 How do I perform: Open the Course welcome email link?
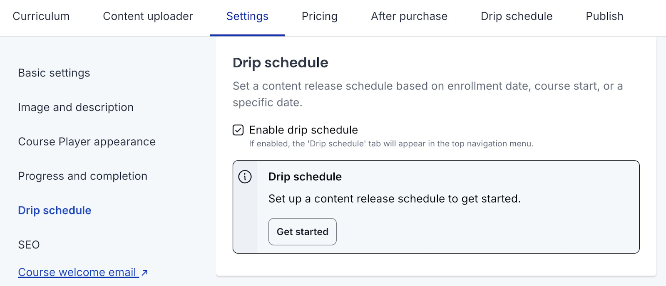click(77, 272)
